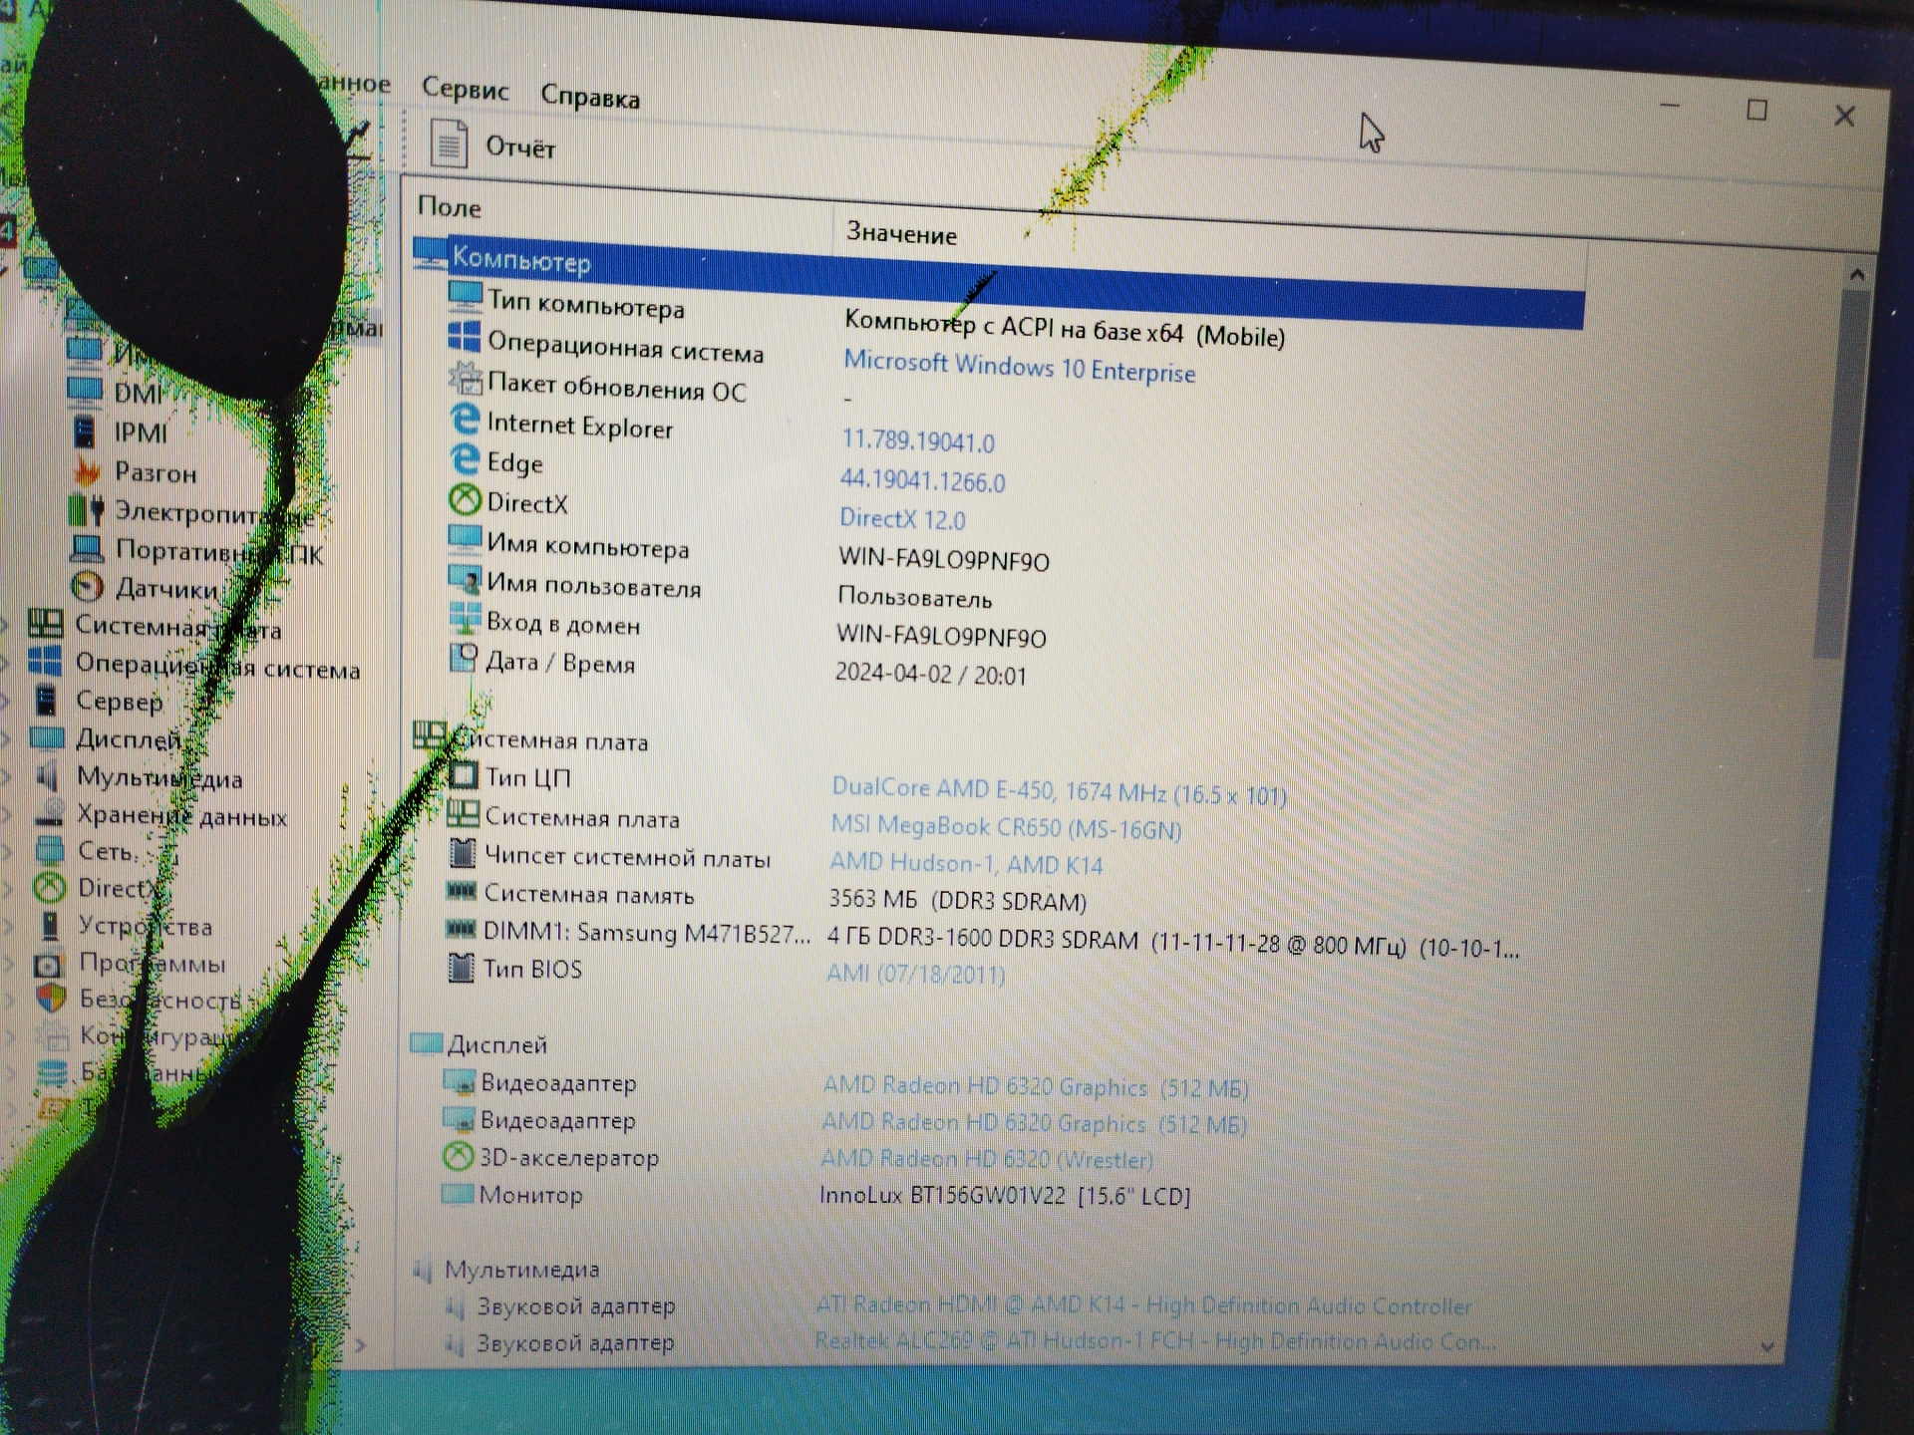Select Устройства in sidebar tree
The height and width of the screenshot is (1435, 1914).
[x=146, y=926]
